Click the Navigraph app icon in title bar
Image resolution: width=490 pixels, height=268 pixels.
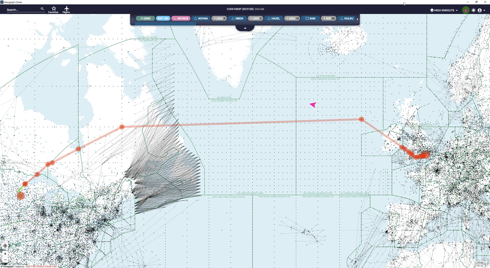[x=2, y=2]
